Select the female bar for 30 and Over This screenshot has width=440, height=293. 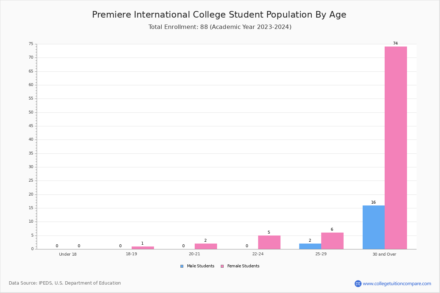tap(396, 148)
